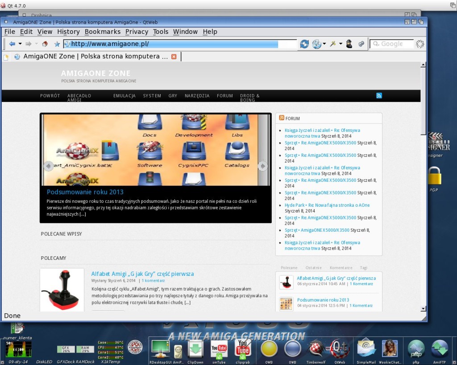Open Hyde Park Nowa fajna stronka forum link

click(x=327, y=205)
